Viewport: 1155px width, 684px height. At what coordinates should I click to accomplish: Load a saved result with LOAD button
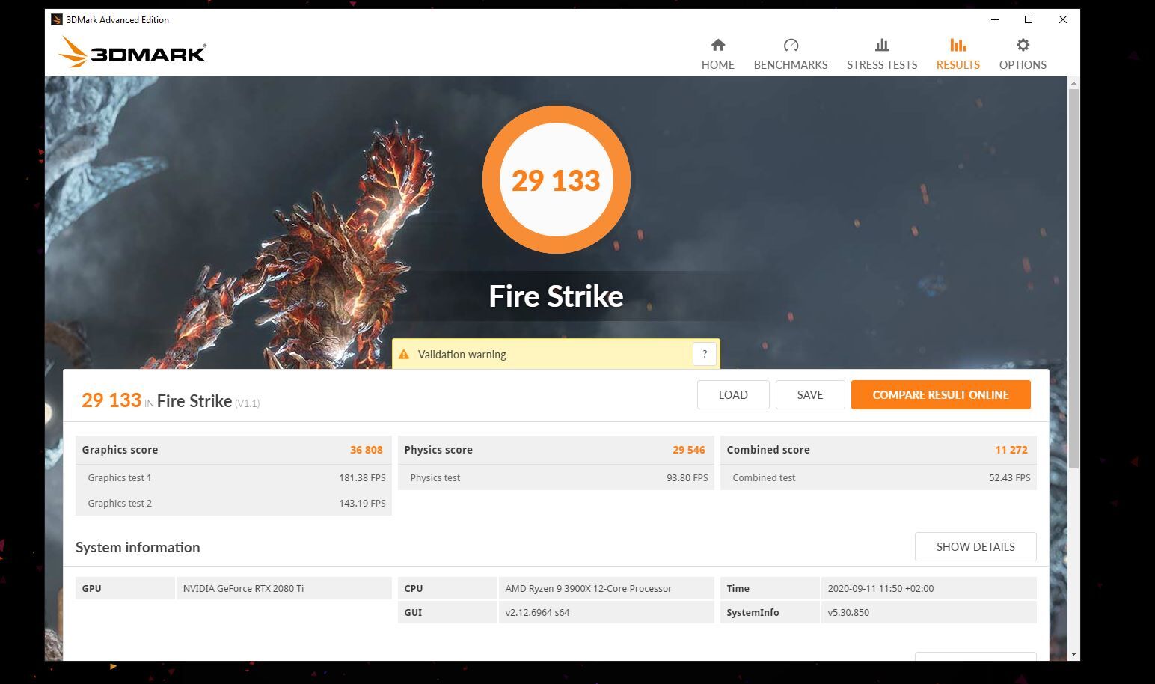click(733, 394)
